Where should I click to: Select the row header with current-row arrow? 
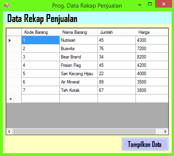click(x=14, y=40)
